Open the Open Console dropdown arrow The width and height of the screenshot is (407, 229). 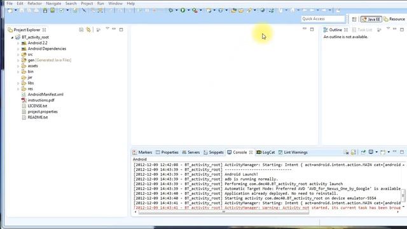point(389,152)
